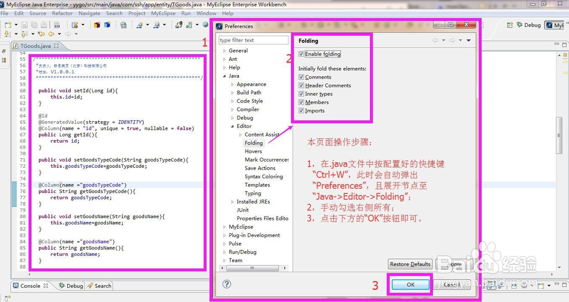The width and height of the screenshot is (569, 302).
Task: Select Folding in the preferences tree
Action: (x=253, y=143)
